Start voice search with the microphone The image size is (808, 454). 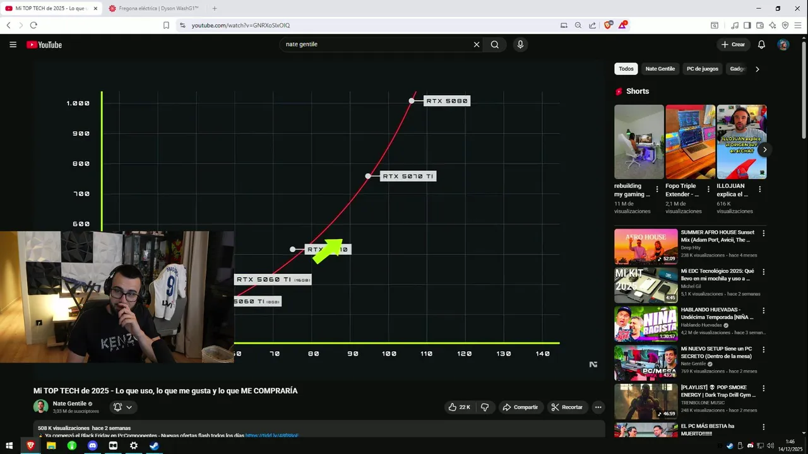[520, 45]
